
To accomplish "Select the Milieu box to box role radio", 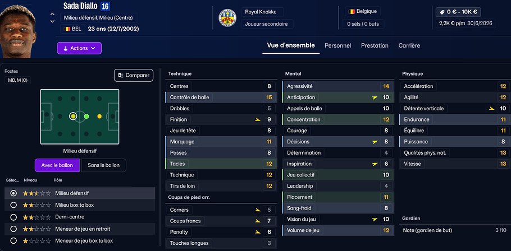I will pos(13,205).
